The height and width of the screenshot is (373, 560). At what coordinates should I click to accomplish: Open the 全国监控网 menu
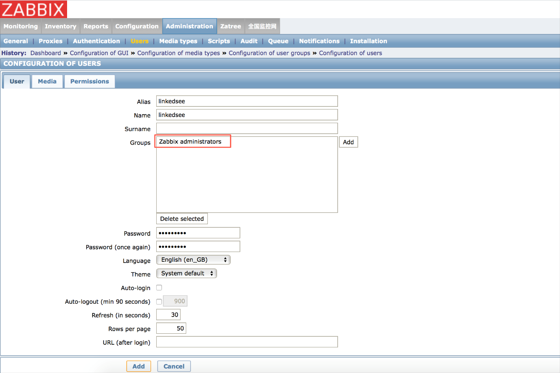[x=262, y=26]
